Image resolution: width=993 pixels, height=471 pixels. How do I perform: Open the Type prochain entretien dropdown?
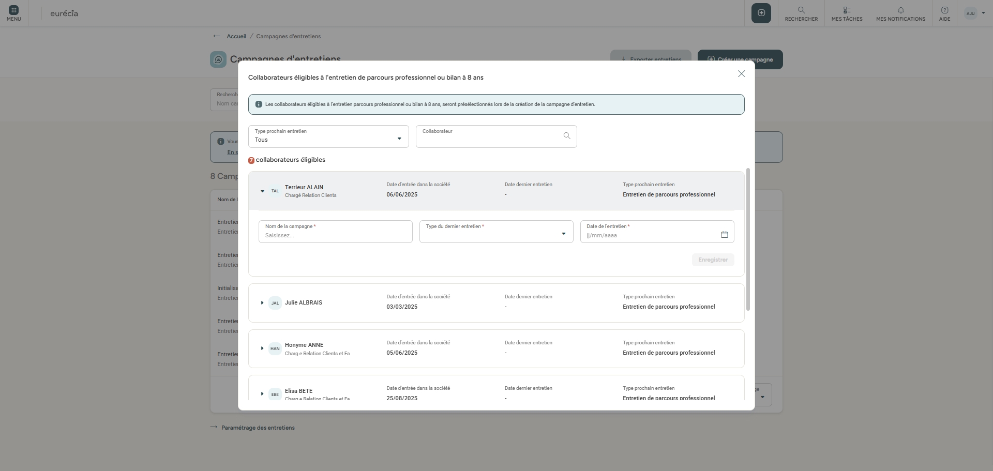[x=328, y=136]
